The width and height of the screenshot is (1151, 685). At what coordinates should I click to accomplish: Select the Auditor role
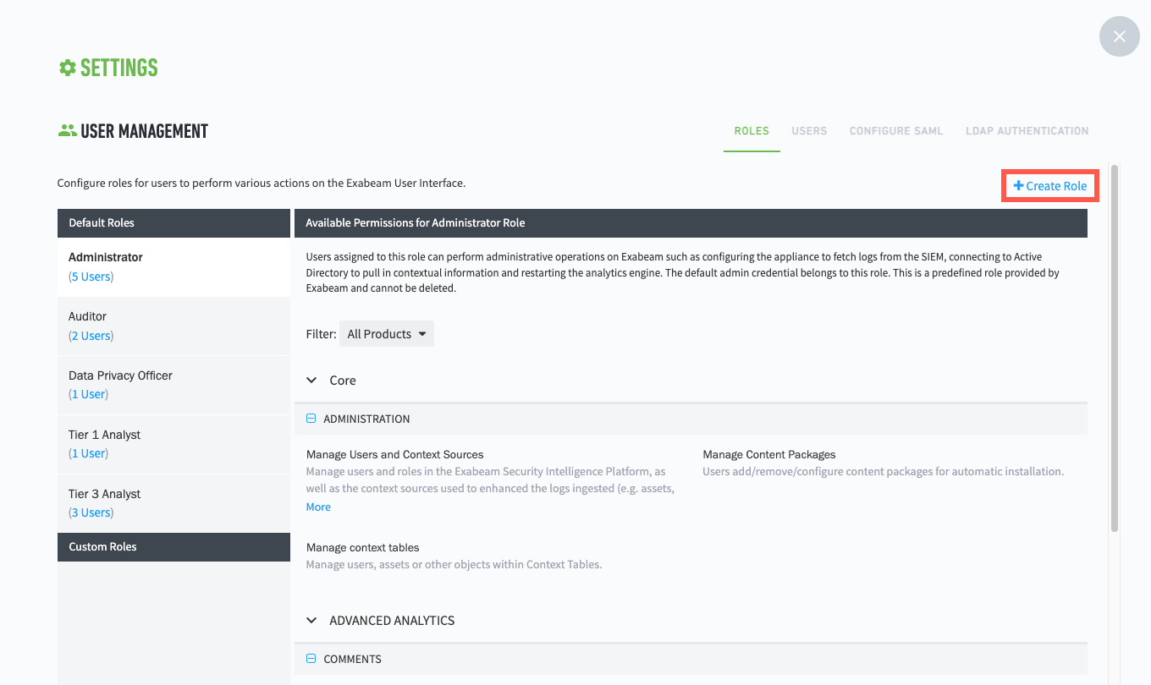click(173, 326)
